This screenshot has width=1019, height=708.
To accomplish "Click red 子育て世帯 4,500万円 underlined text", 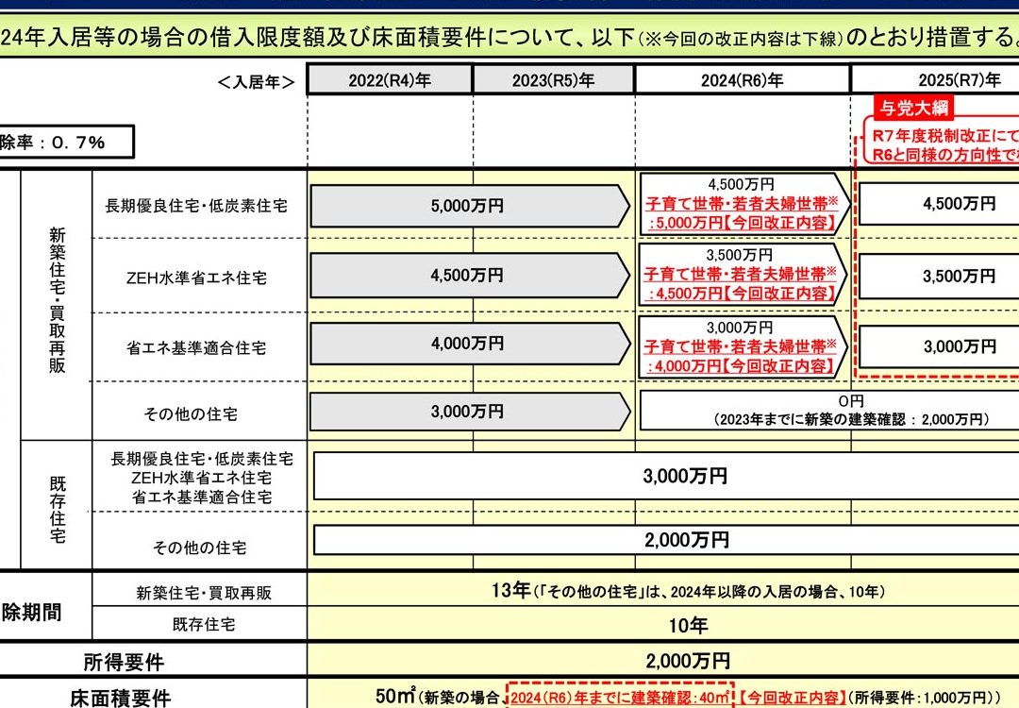I will coord(742,284).
